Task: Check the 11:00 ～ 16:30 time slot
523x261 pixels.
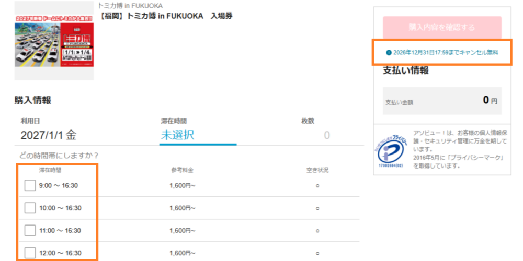Action: tap(30, 230)
